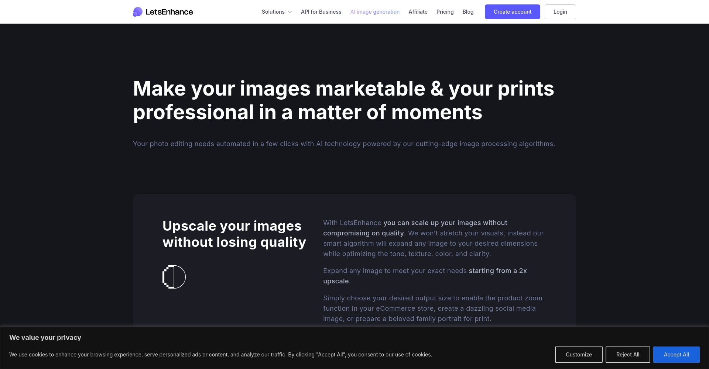Click the 'We value your privacy' title

click(45, 338)
